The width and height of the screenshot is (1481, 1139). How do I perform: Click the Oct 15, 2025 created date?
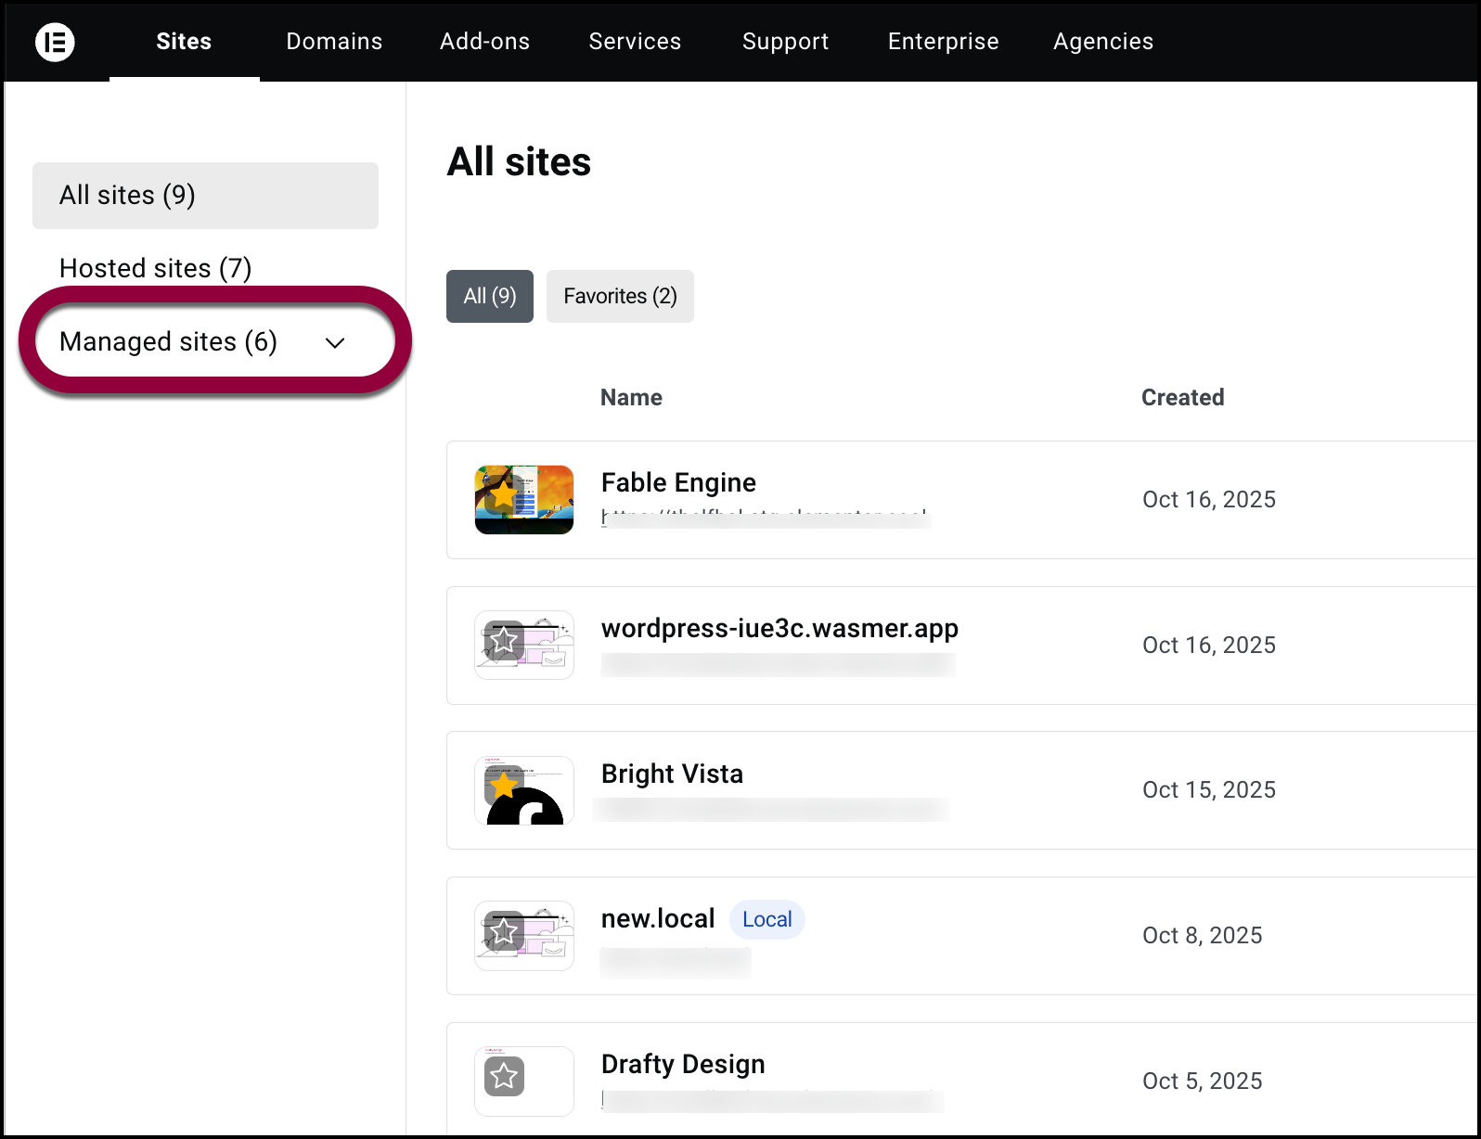1209,790
